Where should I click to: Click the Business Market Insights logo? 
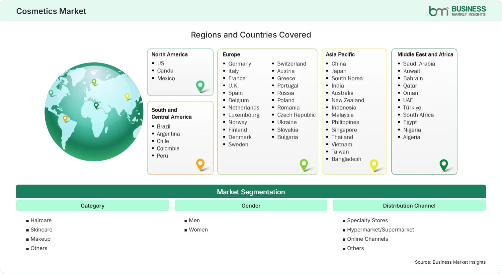(457, 11)
